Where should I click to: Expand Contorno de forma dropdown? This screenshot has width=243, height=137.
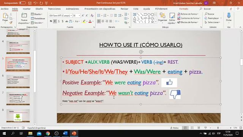pos(189,18)
